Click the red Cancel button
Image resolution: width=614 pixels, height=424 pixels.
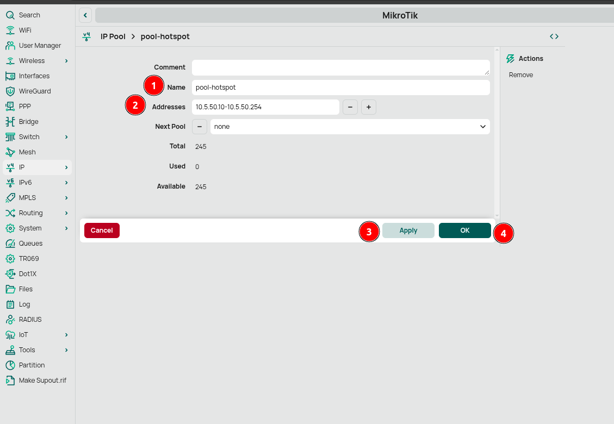coord(102,230)
